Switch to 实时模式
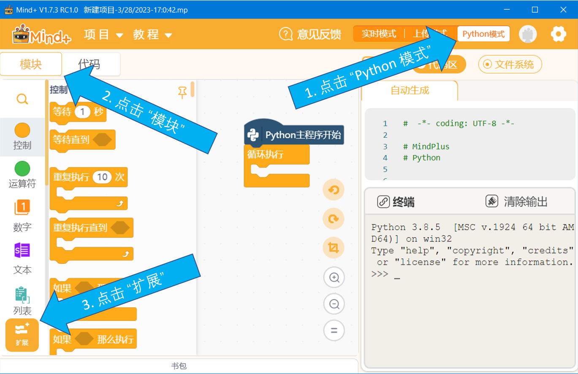The height and width of the screenshot is (374, 578). click(x=379, y=34)
